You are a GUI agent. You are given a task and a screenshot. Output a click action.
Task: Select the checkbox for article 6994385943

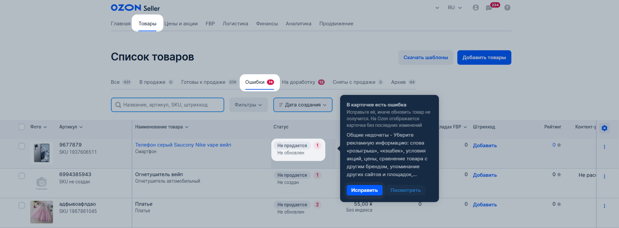coord(22,176)
